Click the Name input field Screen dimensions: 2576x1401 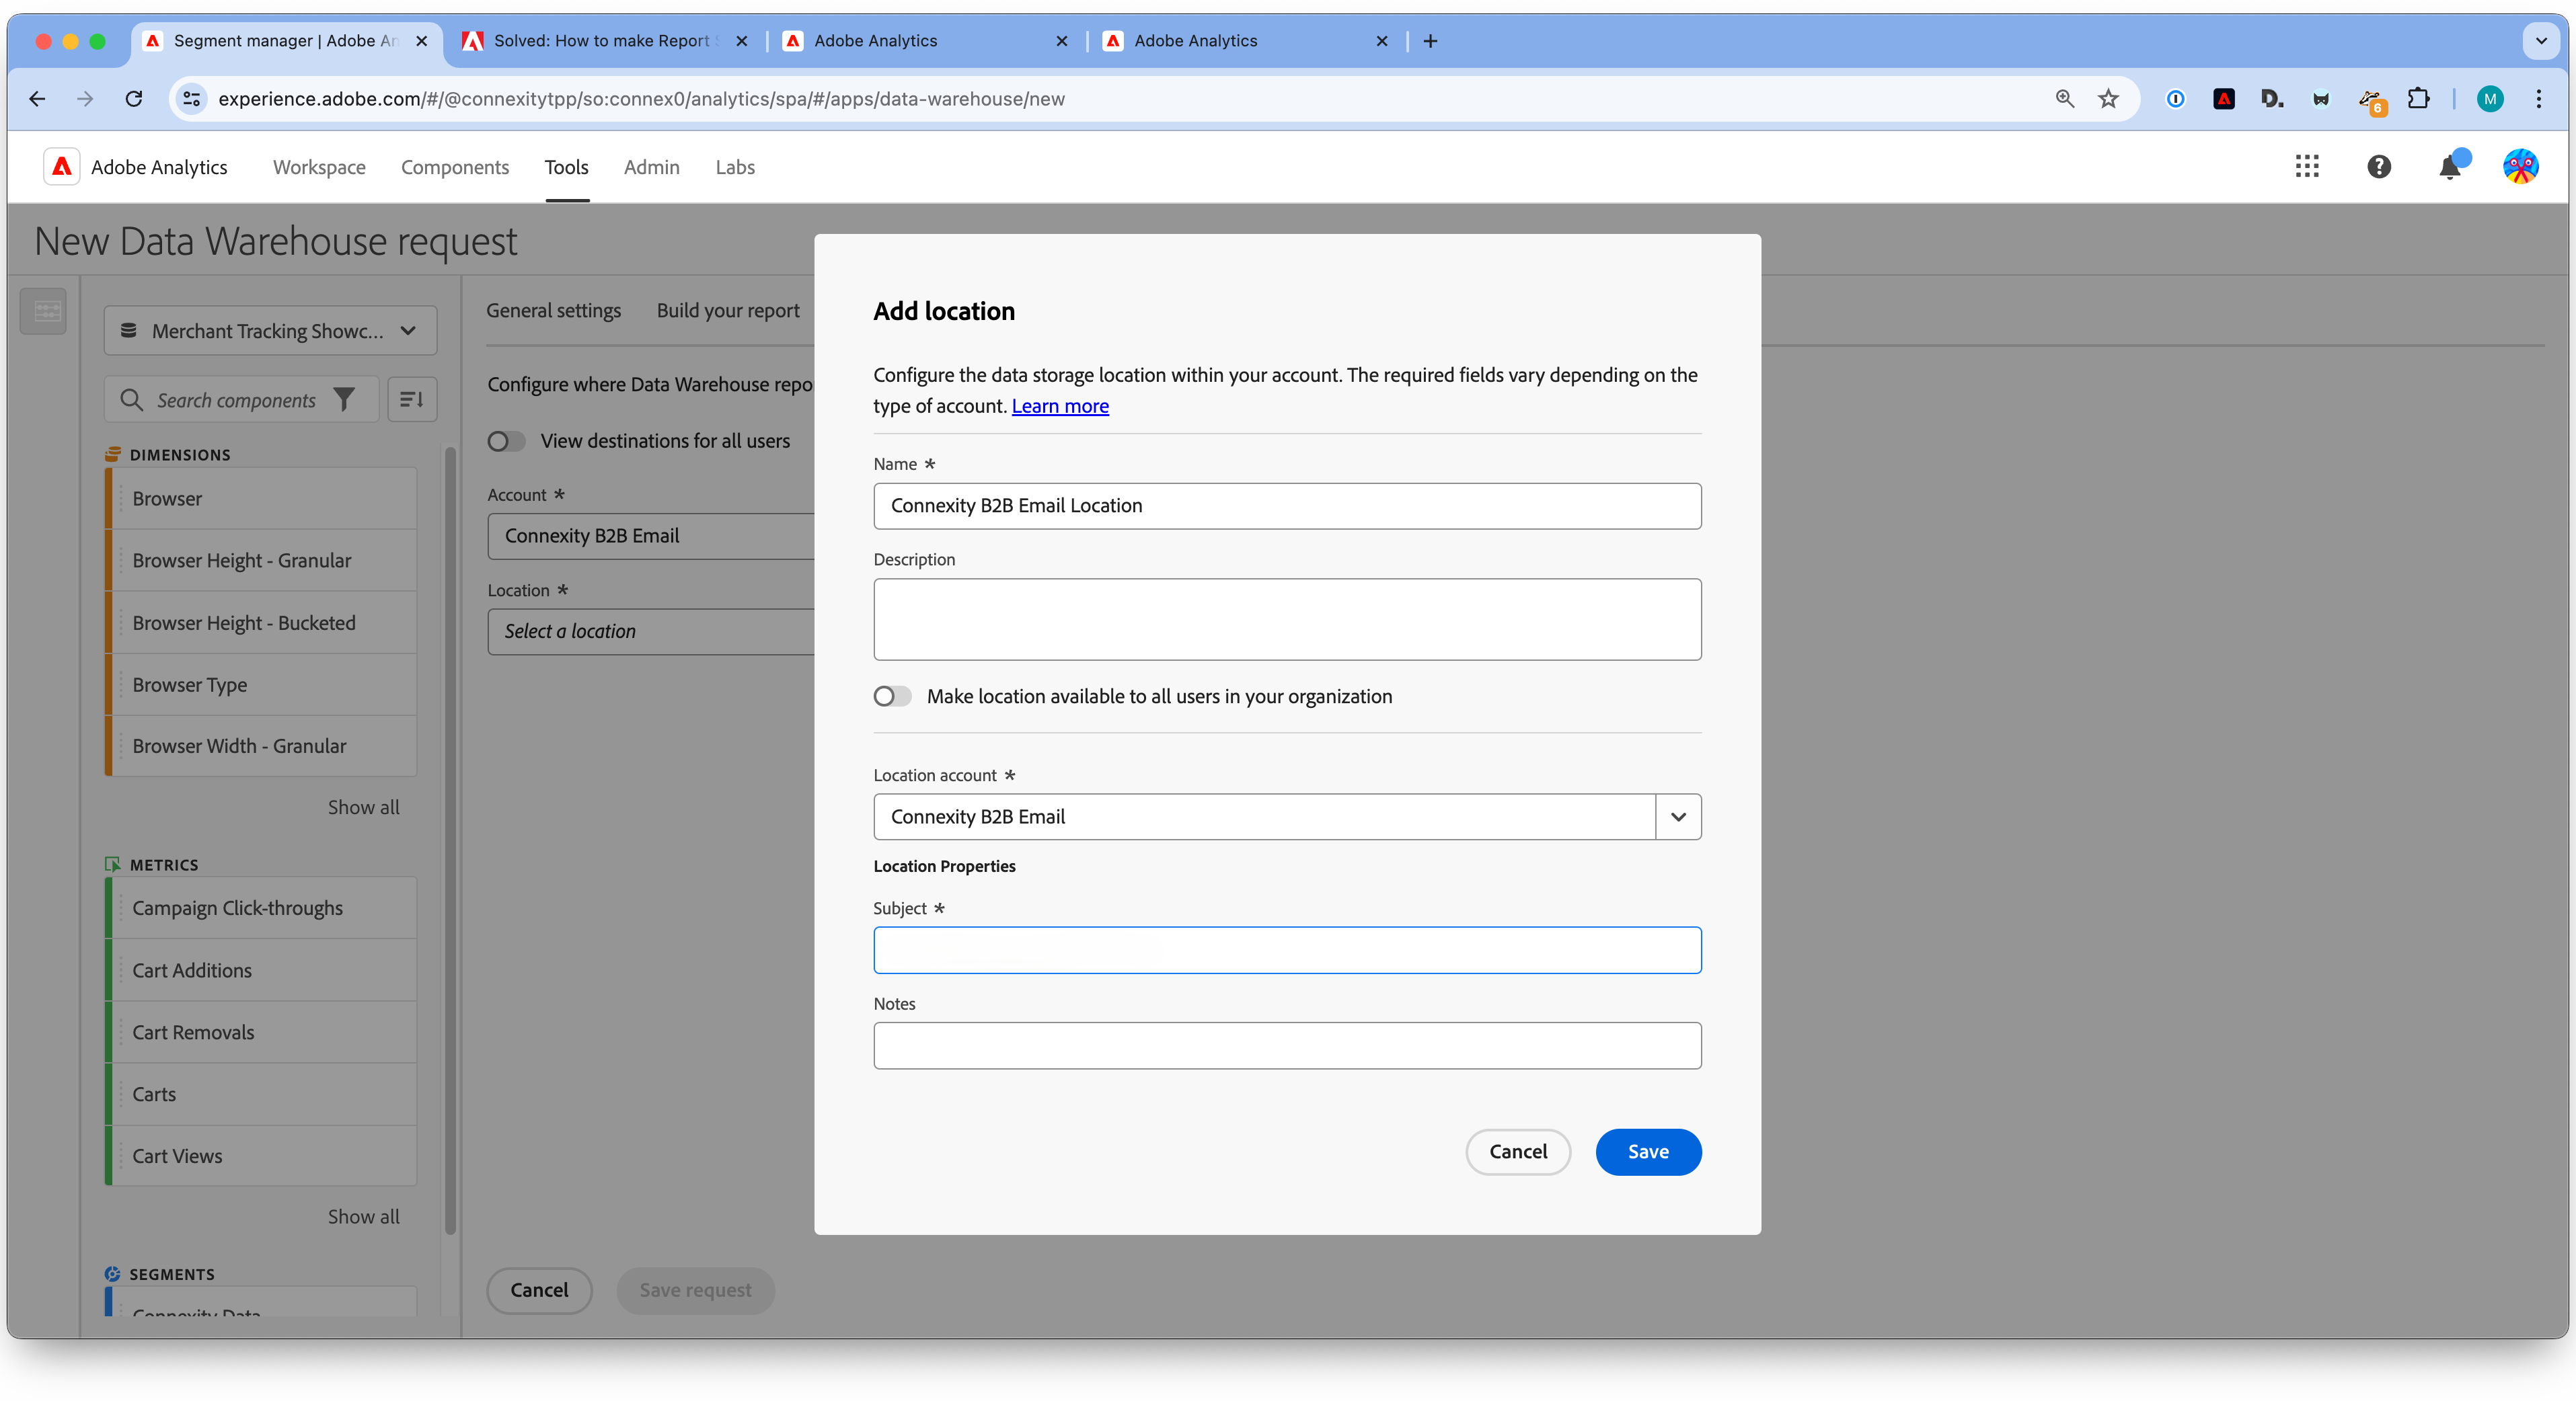(x=1287, y=506)
